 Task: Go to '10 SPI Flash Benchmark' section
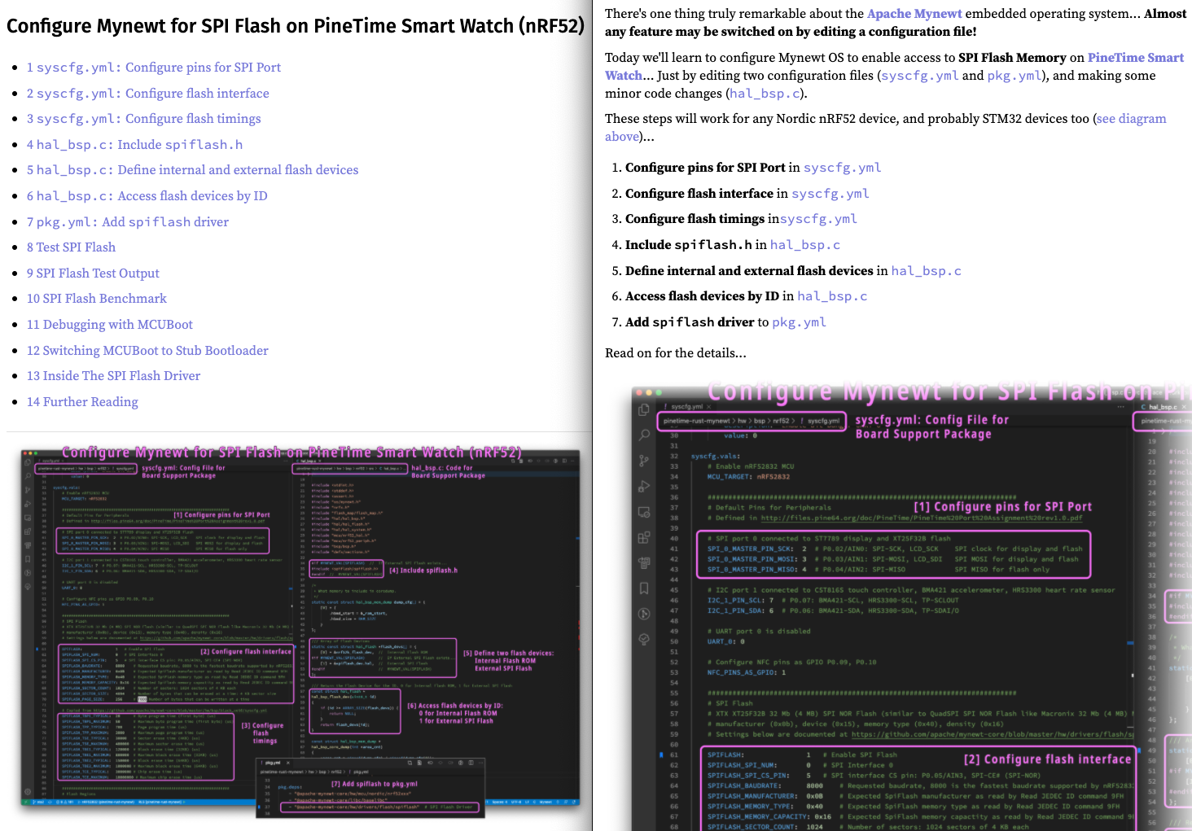point(96,299)
